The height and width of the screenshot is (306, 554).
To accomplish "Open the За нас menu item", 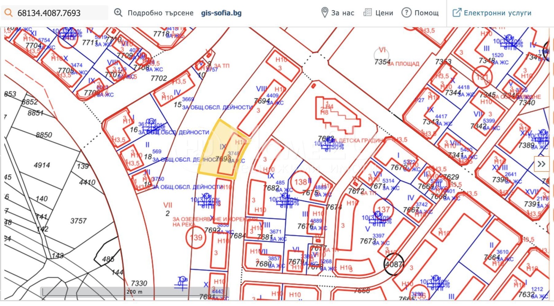I will pyautogui.click(x=342, y=13).
